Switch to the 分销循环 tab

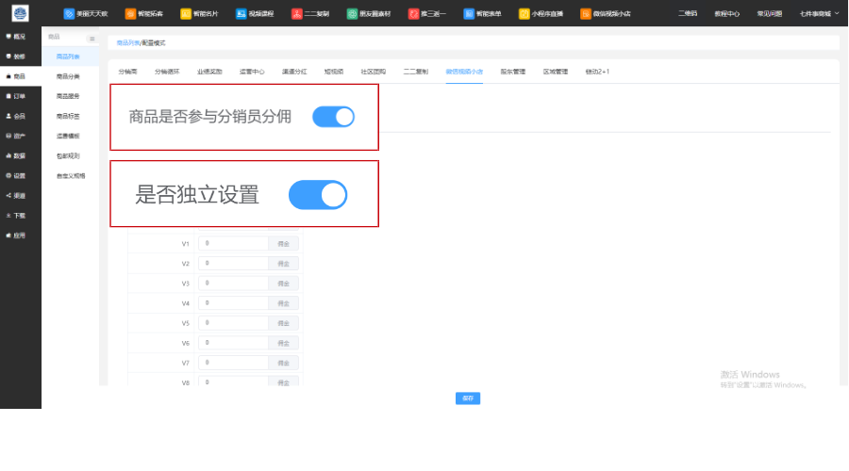167,72
